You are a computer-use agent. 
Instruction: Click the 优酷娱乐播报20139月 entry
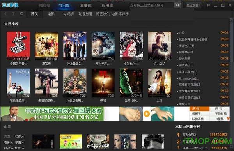193,39
